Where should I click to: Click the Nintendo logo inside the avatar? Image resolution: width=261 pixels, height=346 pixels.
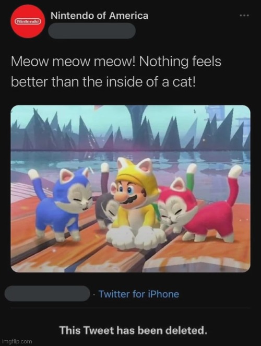[28, 21]
